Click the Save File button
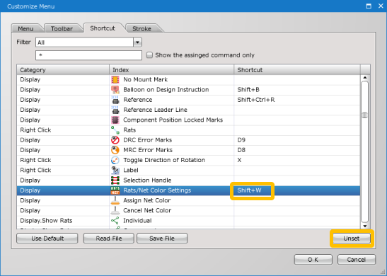 (x=162, y=238)
